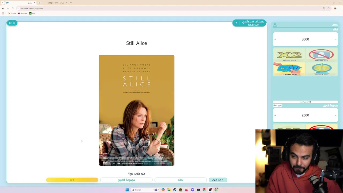Bookmark this page with the star icon

pyautogui.click(x=329, y=8)
